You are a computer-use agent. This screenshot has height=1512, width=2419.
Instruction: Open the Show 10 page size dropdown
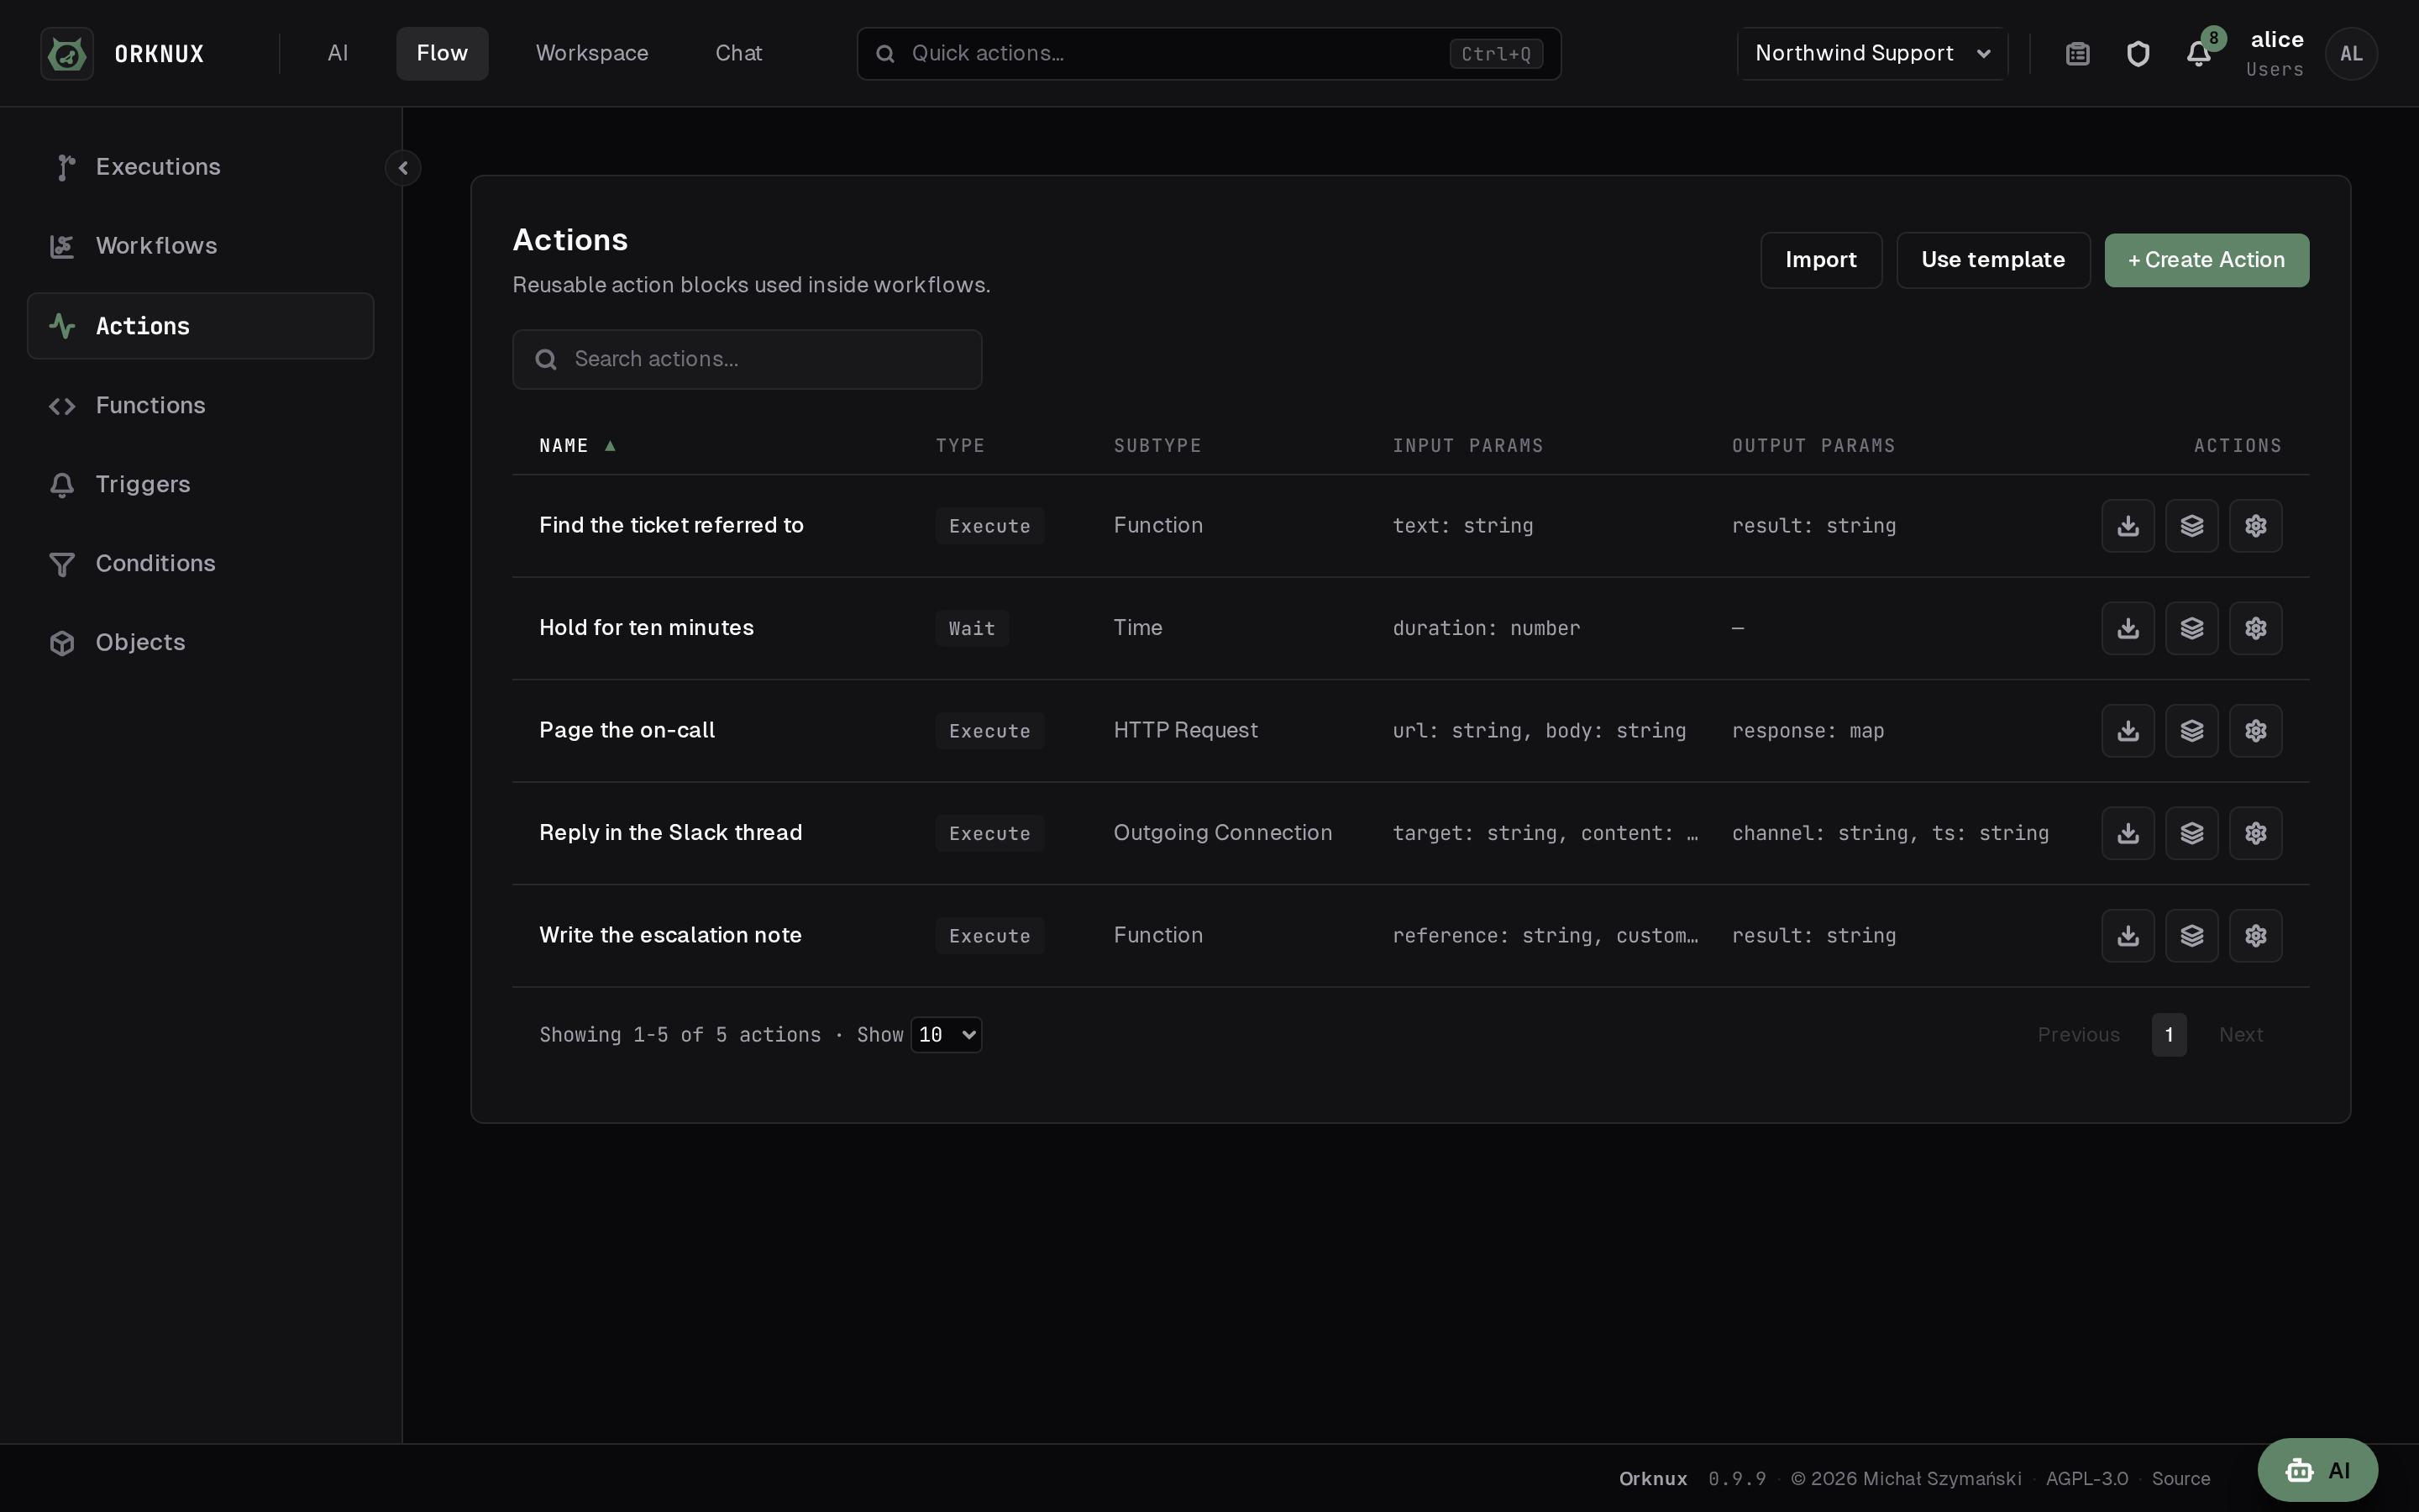coord(947,1035)
